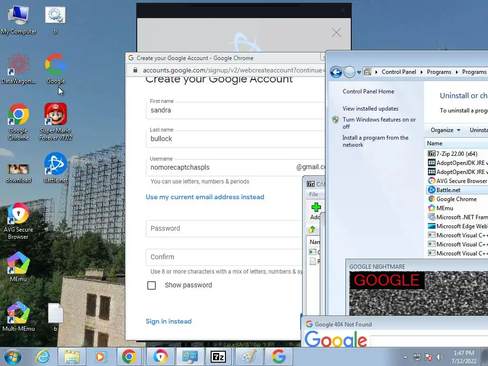Select 7-Zip 22.00 (x64) in program list
The width and height of the screenshot is (488, 366).
click(457, 154)
